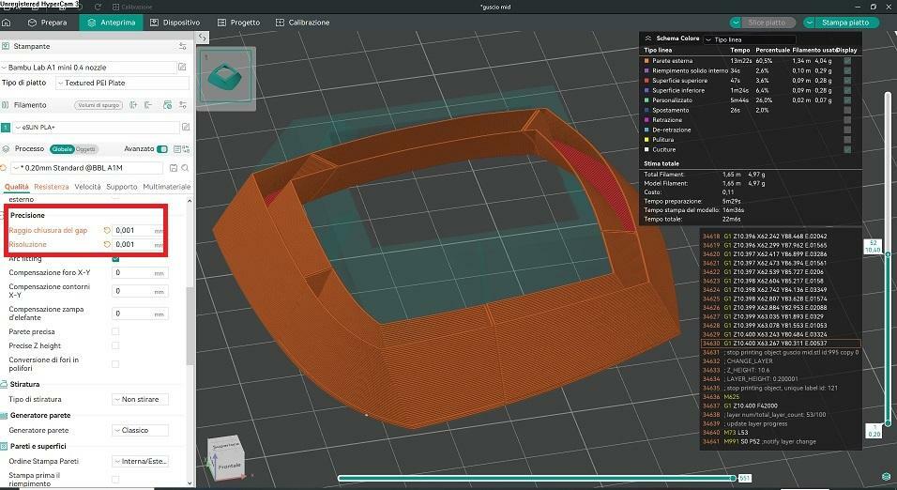897x490 pixels.
Task: Click the Stiratura section icon
Action: point(5,384)
